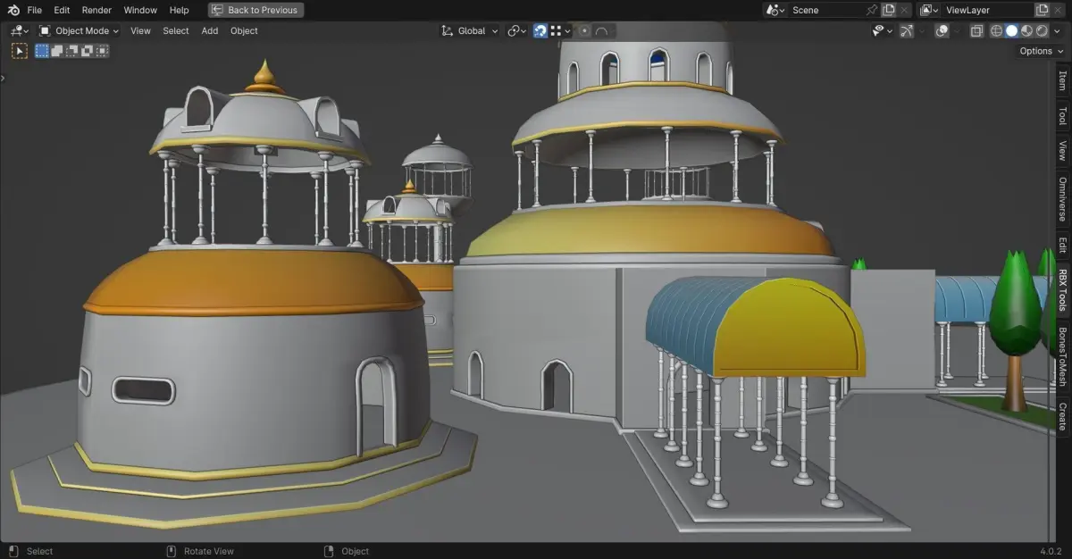1072x559 pixels.
Task: Toggle X-ray view mode
Action: point(976,30)
